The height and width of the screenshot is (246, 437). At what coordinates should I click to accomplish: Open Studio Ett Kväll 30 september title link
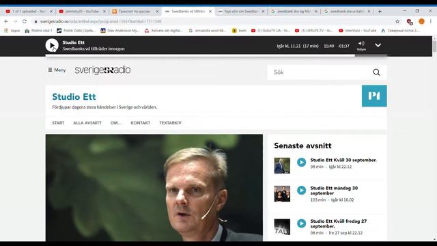pos(343,160)
